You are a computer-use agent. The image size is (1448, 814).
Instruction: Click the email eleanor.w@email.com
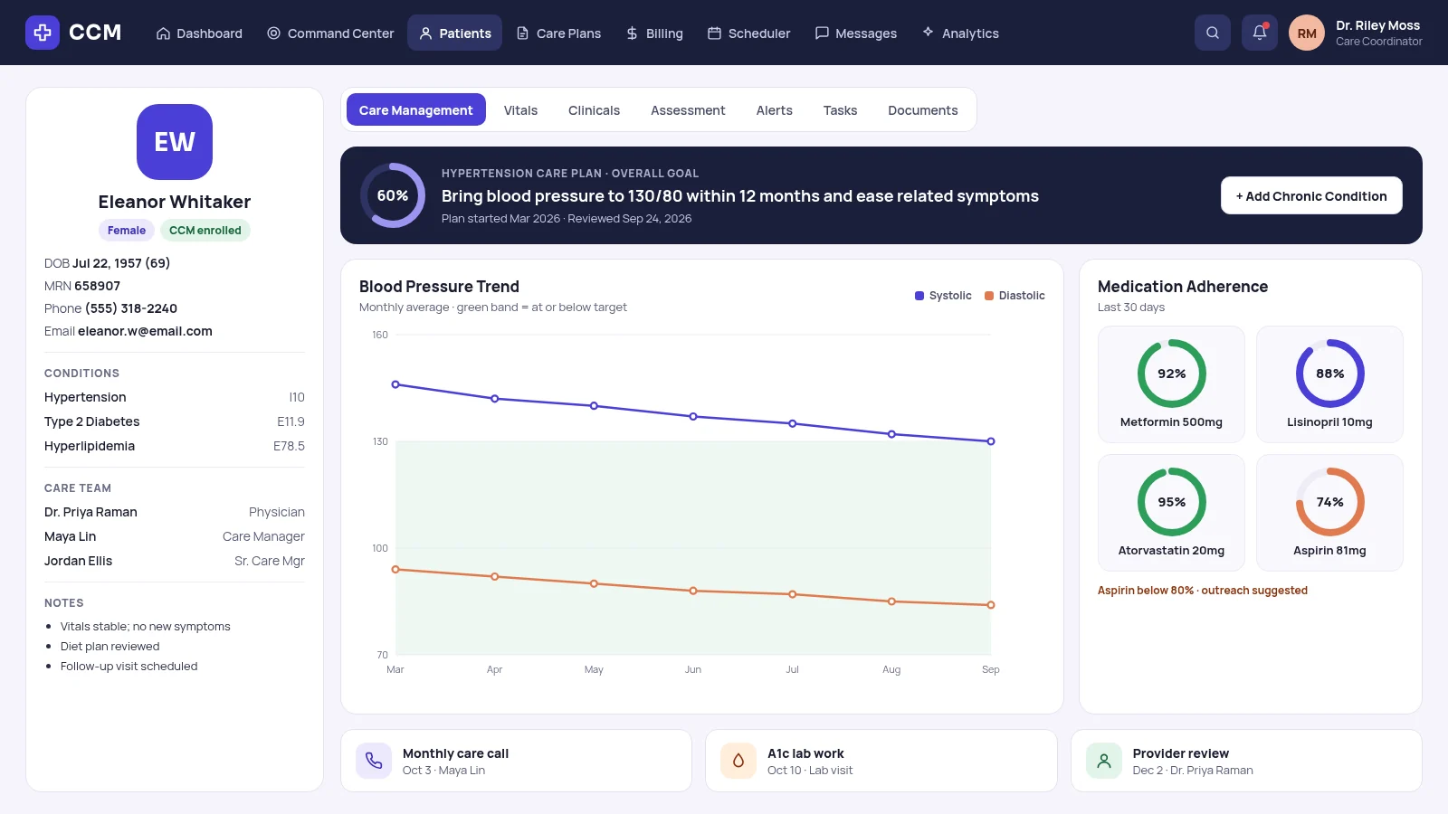pos(145,331)
